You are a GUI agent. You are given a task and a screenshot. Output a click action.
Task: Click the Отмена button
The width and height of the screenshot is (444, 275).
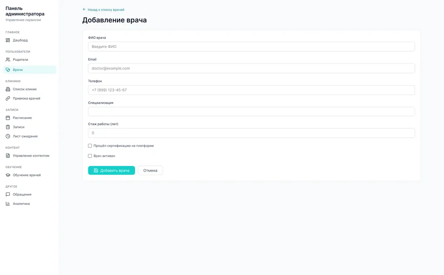point(150,170)
